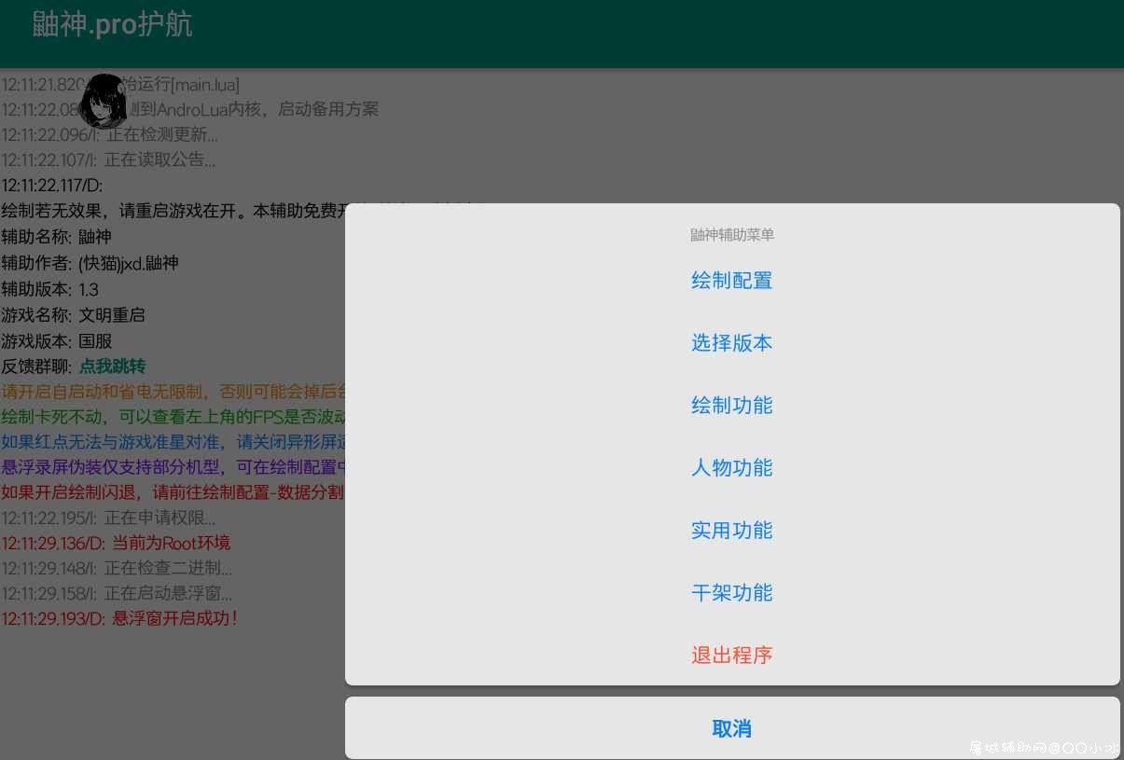Image resolution: width=1124 pixels, height=760 pixels.
Task: Click the blue 如果红点无法与游戏准星对准 line
Action: pos(173,442)
